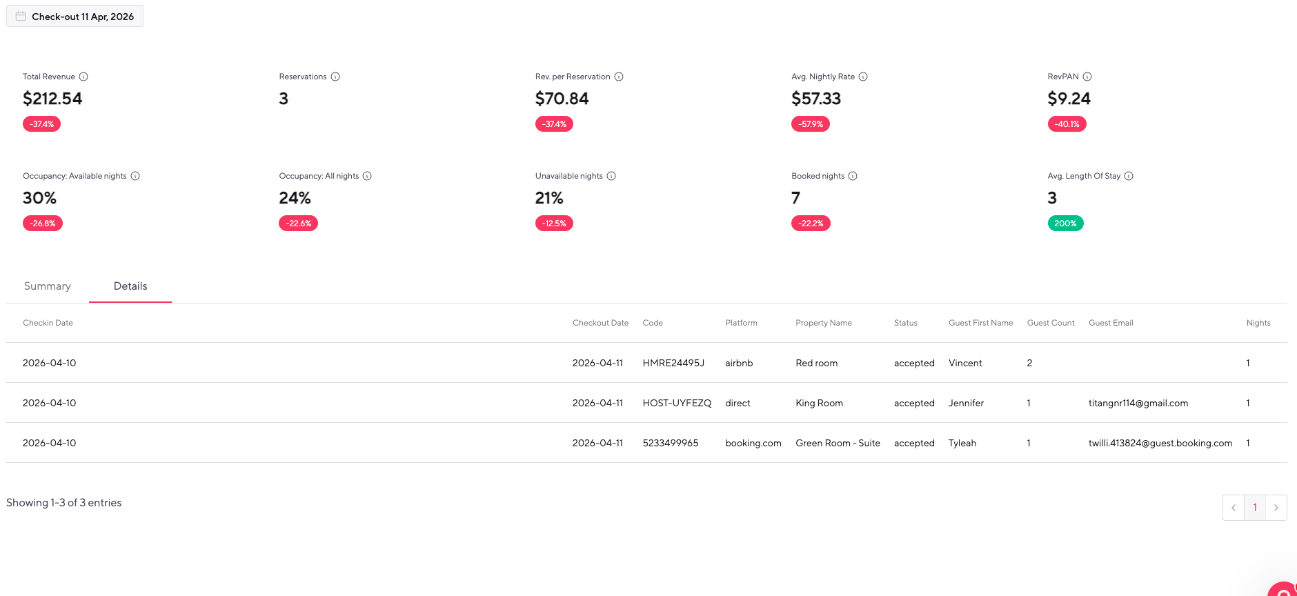Viewport: 1297px width, 596px height.
Task: Open reservation row HMRE24495J
Action: click(673, 364)
